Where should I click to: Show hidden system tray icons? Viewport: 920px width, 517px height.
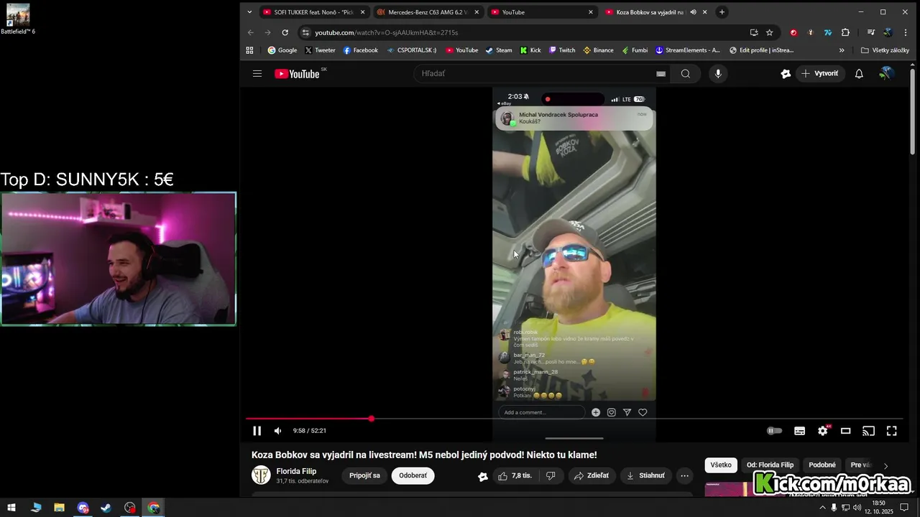click(x=822, y=508)
